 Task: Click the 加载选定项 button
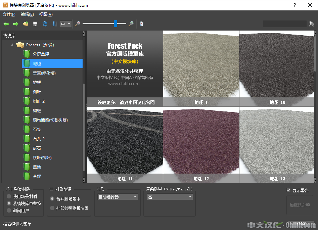[x=300, y=205]
